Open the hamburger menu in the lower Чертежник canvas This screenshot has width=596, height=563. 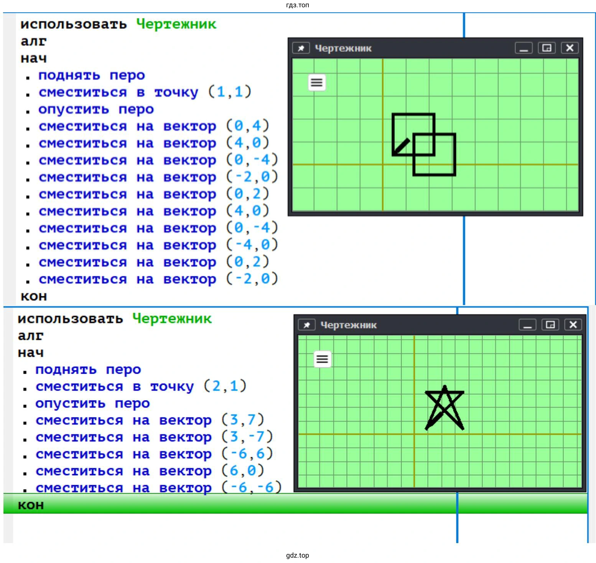323,359
